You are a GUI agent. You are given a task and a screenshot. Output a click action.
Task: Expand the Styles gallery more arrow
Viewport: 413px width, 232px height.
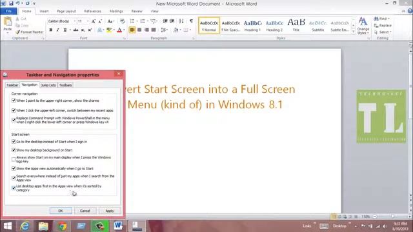(353, 32)
